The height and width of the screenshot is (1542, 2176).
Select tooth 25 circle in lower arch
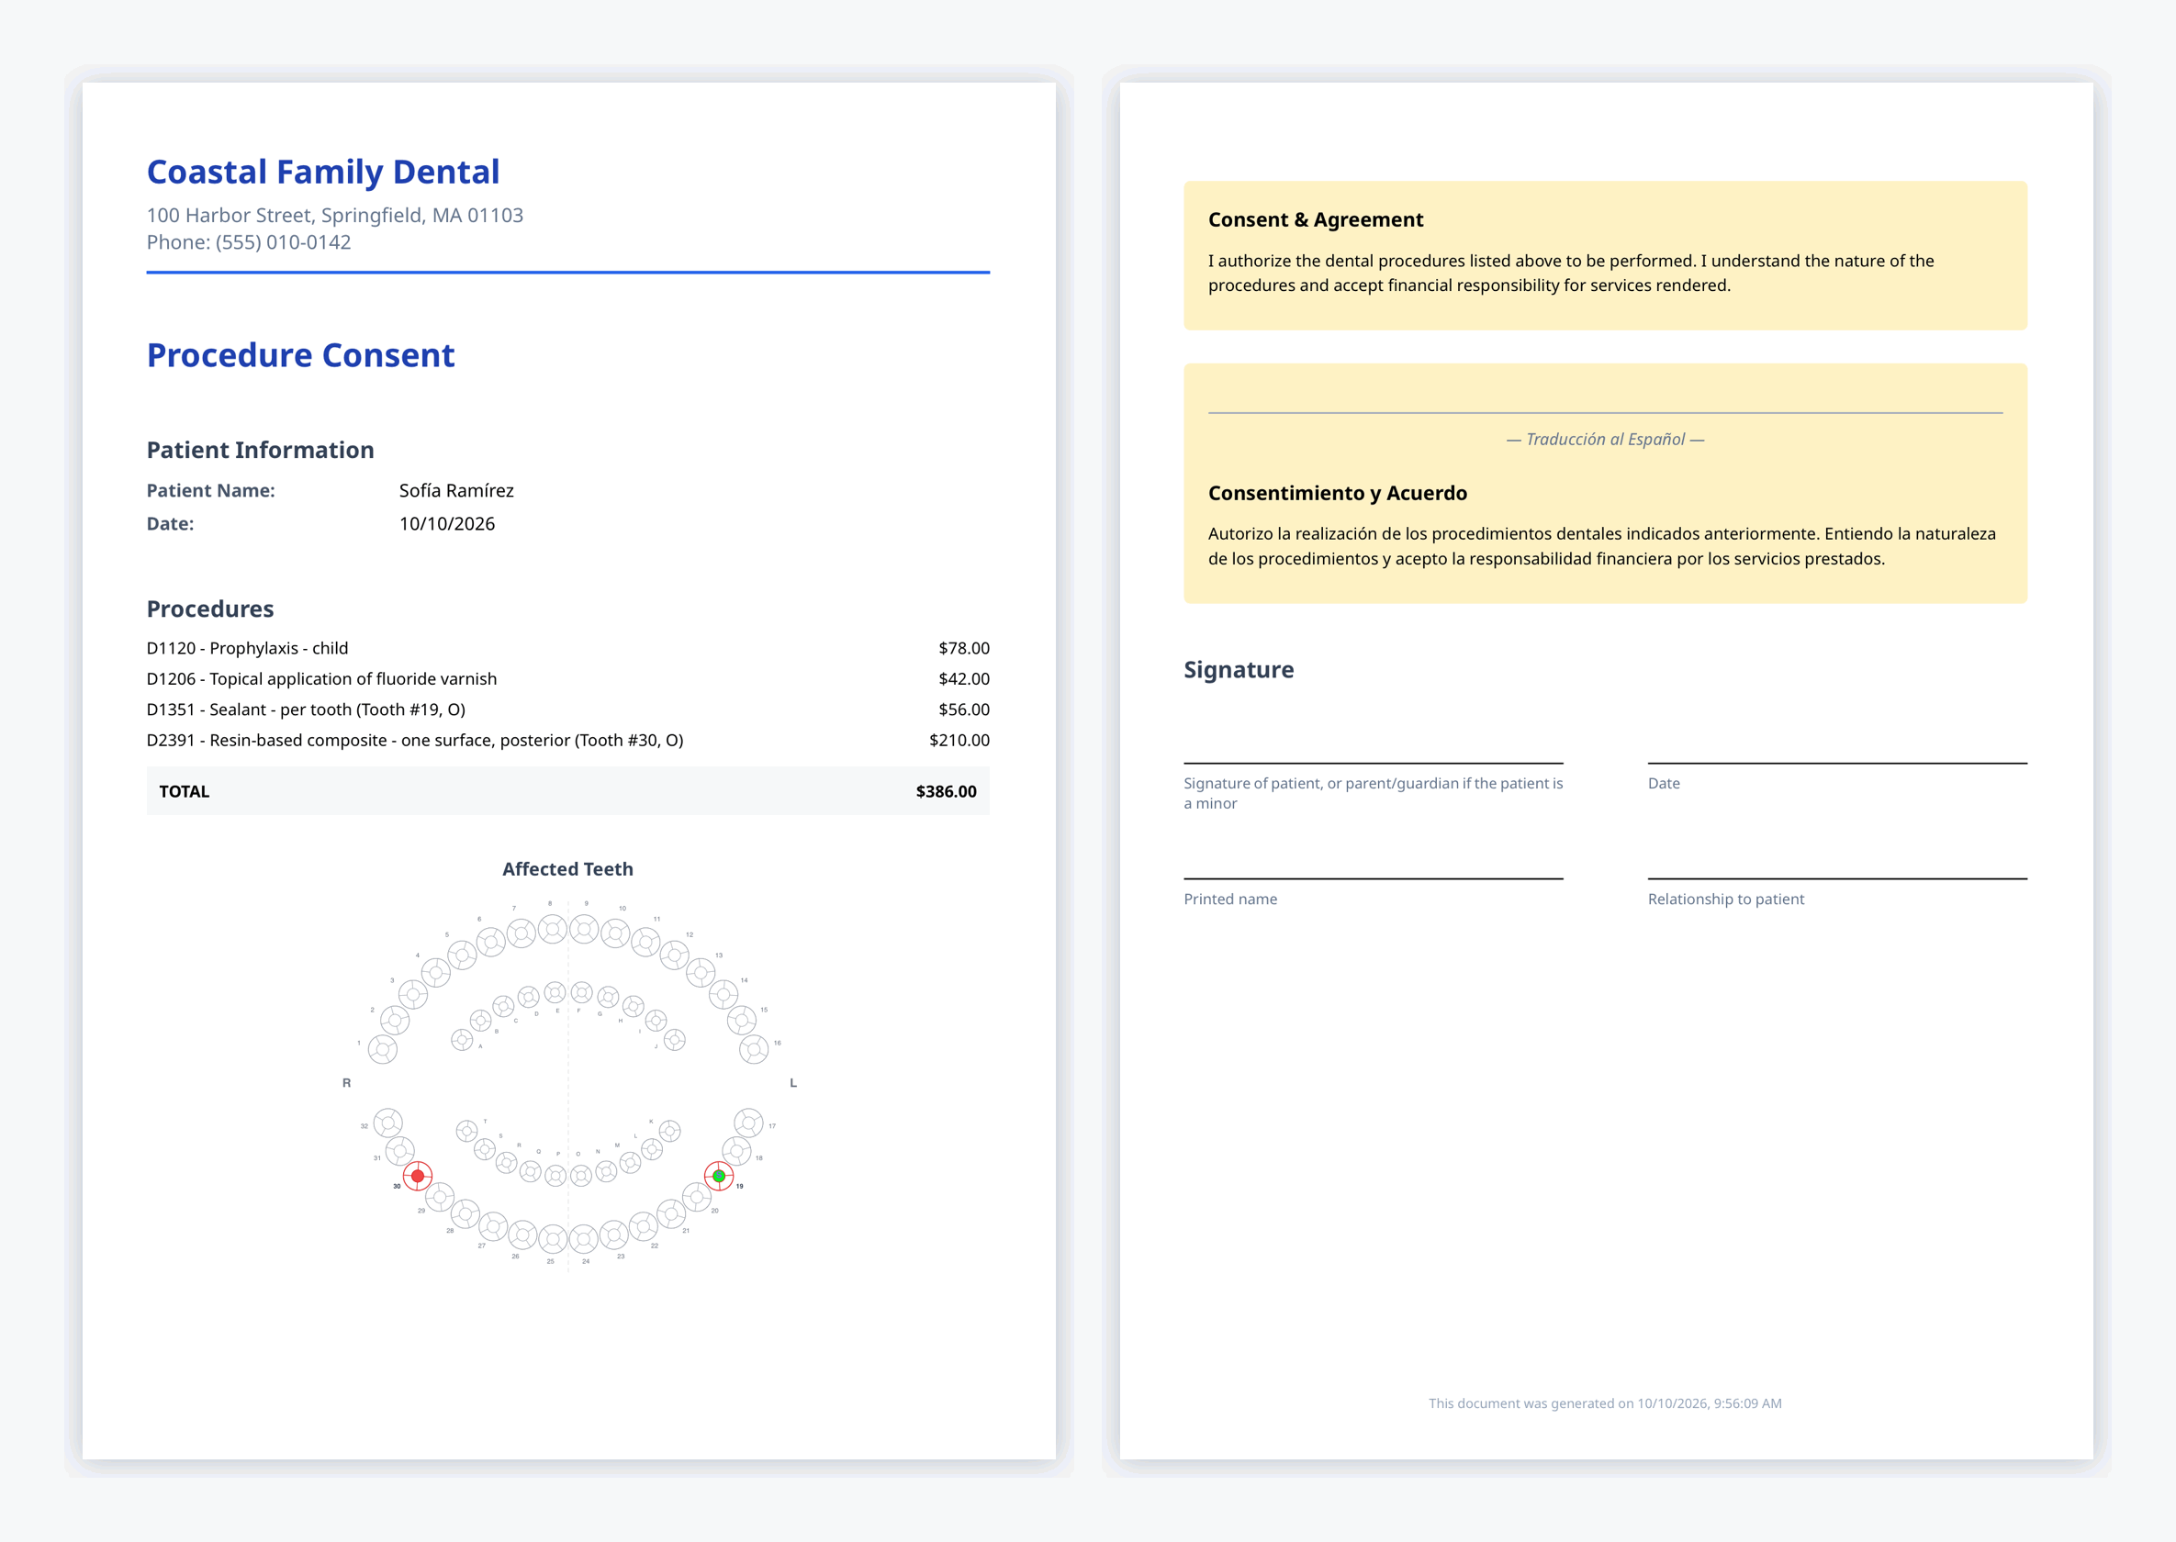553,1238
